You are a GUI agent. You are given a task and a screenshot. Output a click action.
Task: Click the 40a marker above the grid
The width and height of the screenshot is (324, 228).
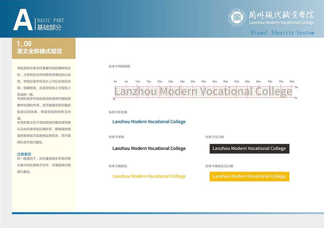203,81
